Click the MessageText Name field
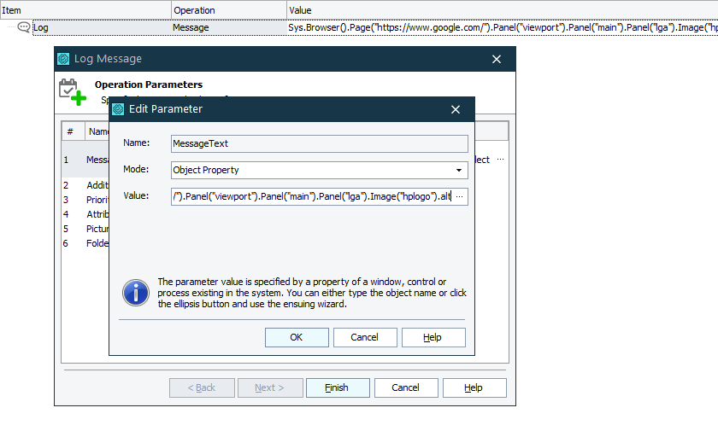This screenshot has height=431, width=718. point(319,143)
